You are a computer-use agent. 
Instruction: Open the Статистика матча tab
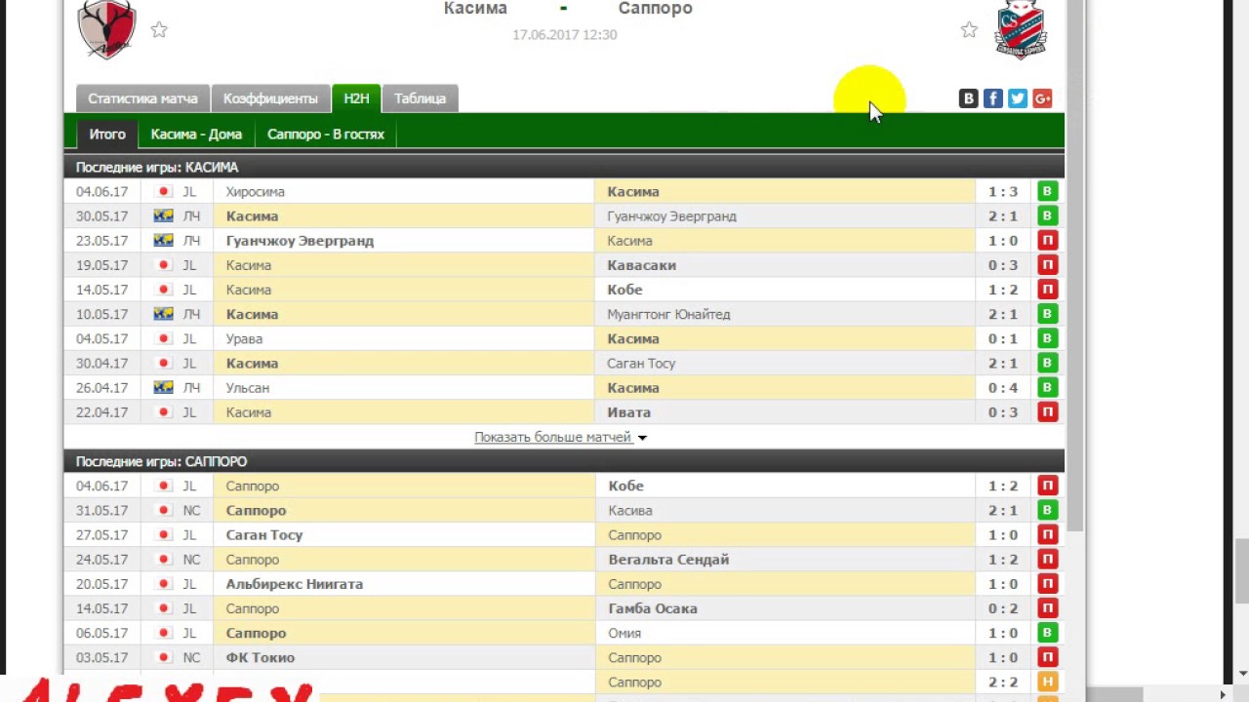coord(142,98)
